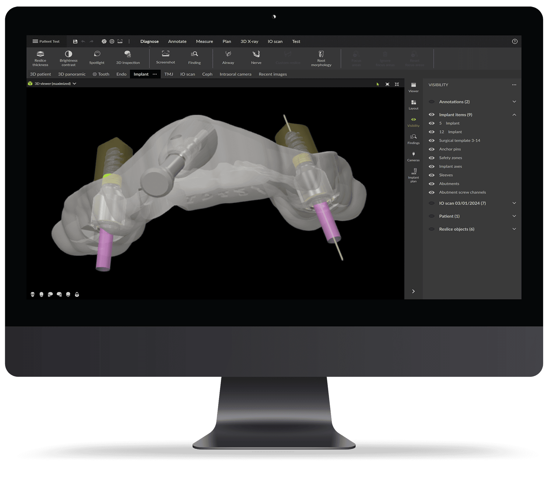Show the Annotations group
This screenshot has height=487, width=548.
(x=432, y=102)
